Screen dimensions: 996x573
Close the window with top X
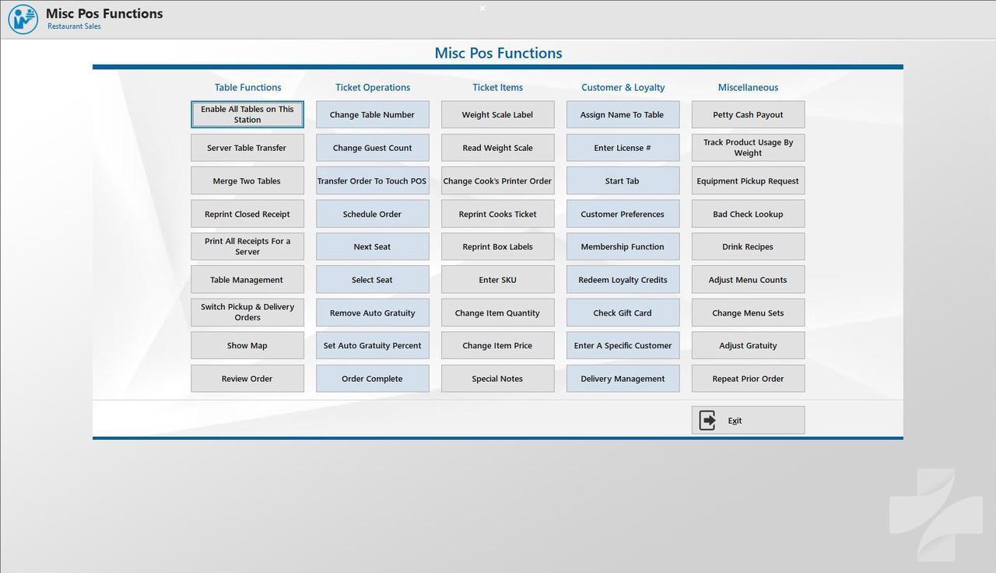pos(482,8)
